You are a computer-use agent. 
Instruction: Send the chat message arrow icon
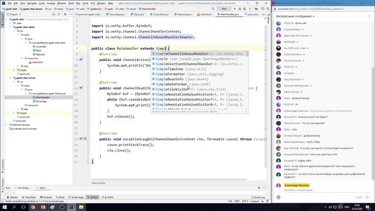pos(367,198)
